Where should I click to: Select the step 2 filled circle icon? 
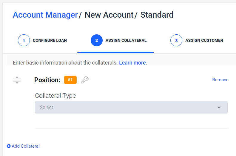point(97,40)
